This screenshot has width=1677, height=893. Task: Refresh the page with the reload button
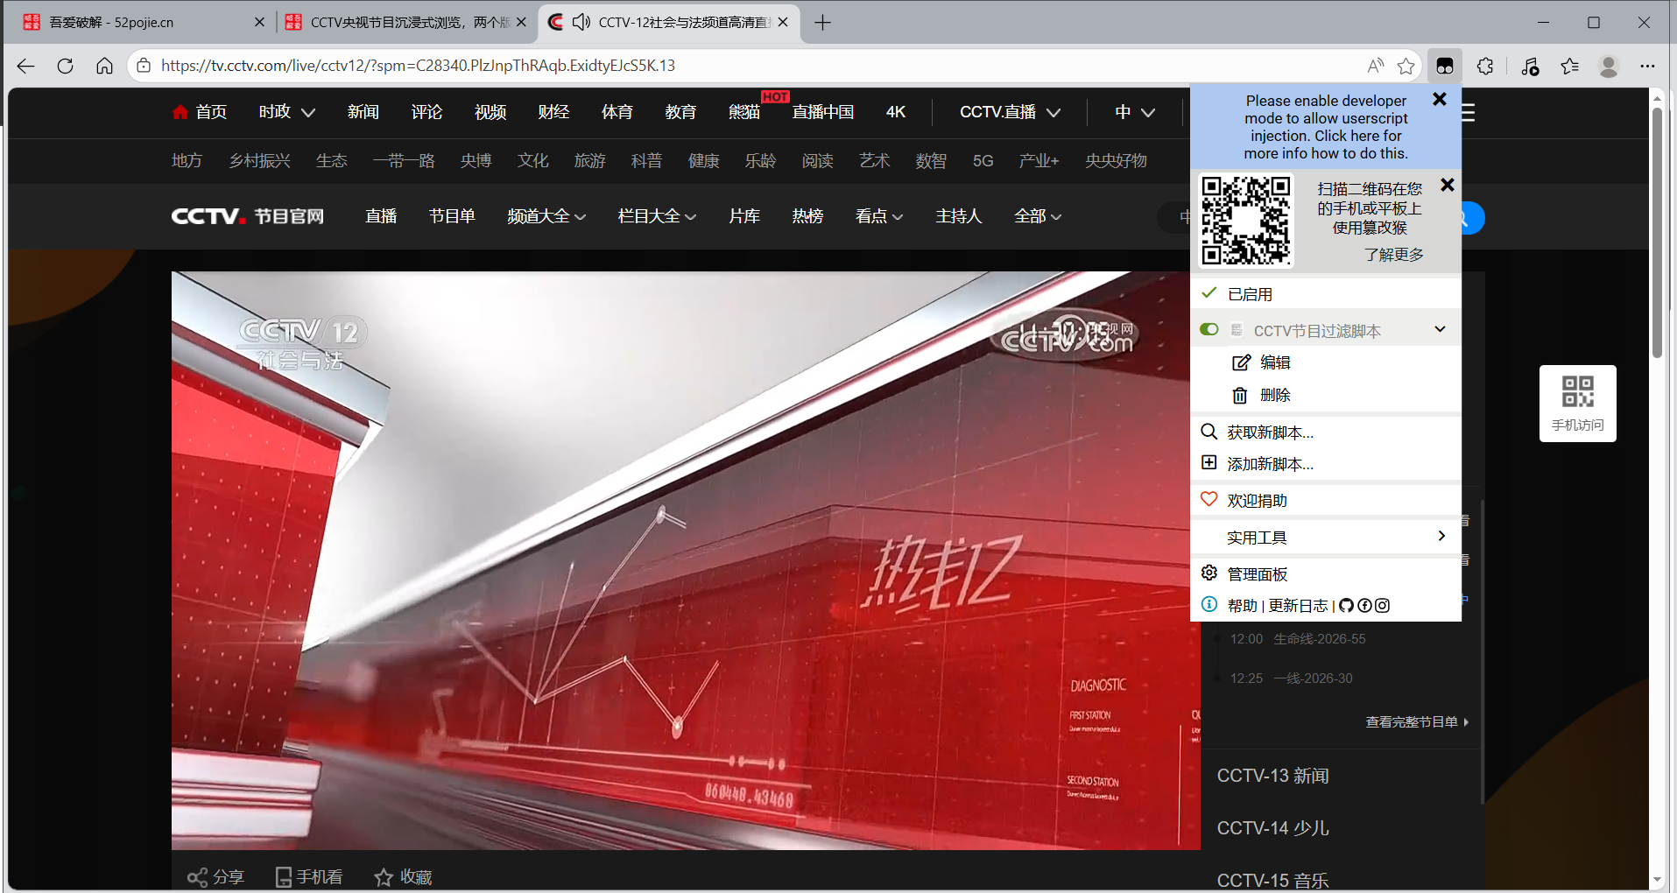pyautogui.click(x=65, y=66)
